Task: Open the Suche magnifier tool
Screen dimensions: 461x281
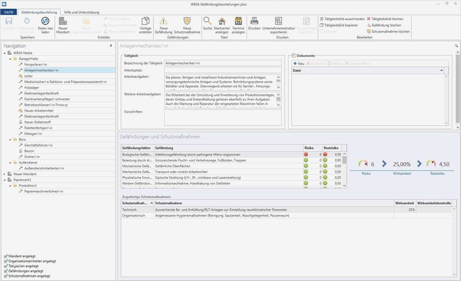Action: pyautogui.click(x=207, y=21)
